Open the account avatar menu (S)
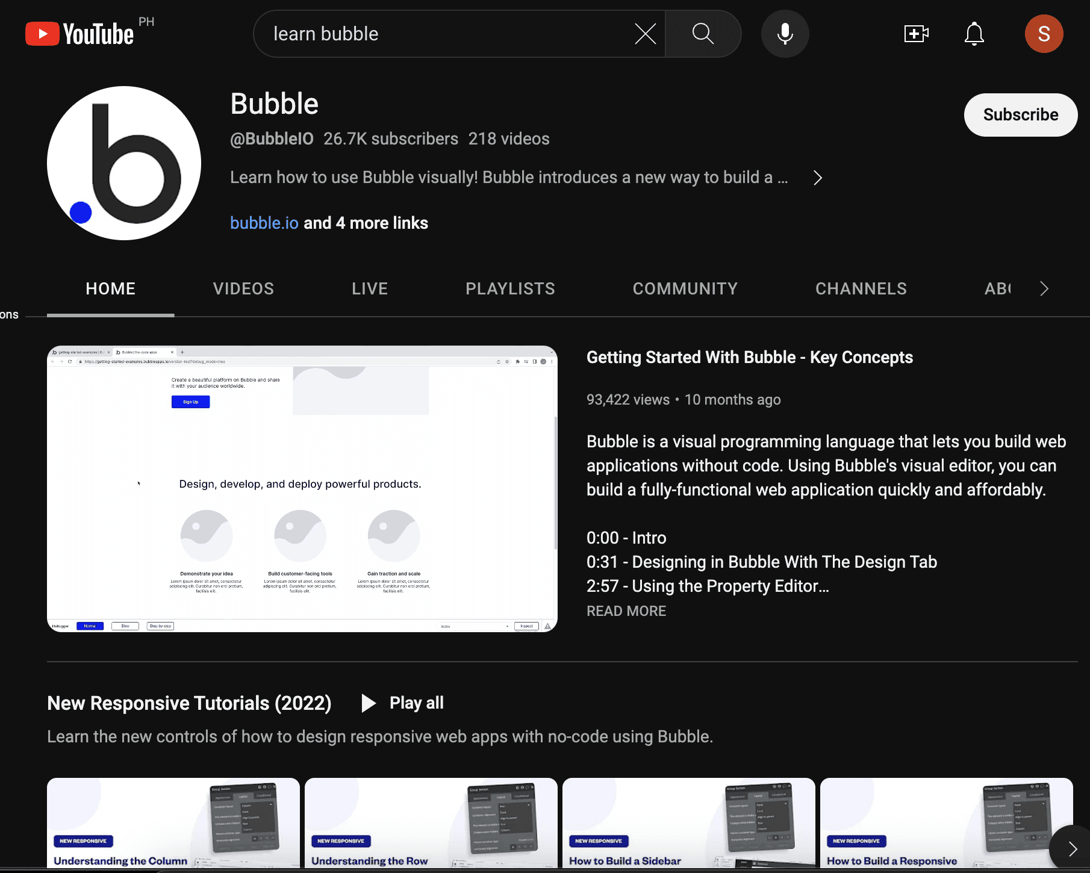Viewport: 1090px width, 873px height. pos(1044,34)
